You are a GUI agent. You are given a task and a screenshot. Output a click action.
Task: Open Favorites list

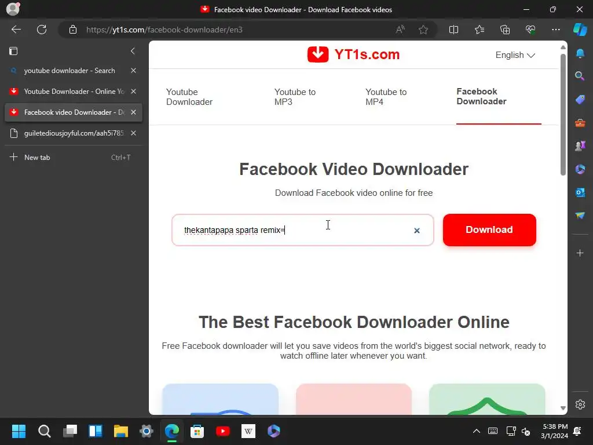pyautogui.click(x=479, y=30)
